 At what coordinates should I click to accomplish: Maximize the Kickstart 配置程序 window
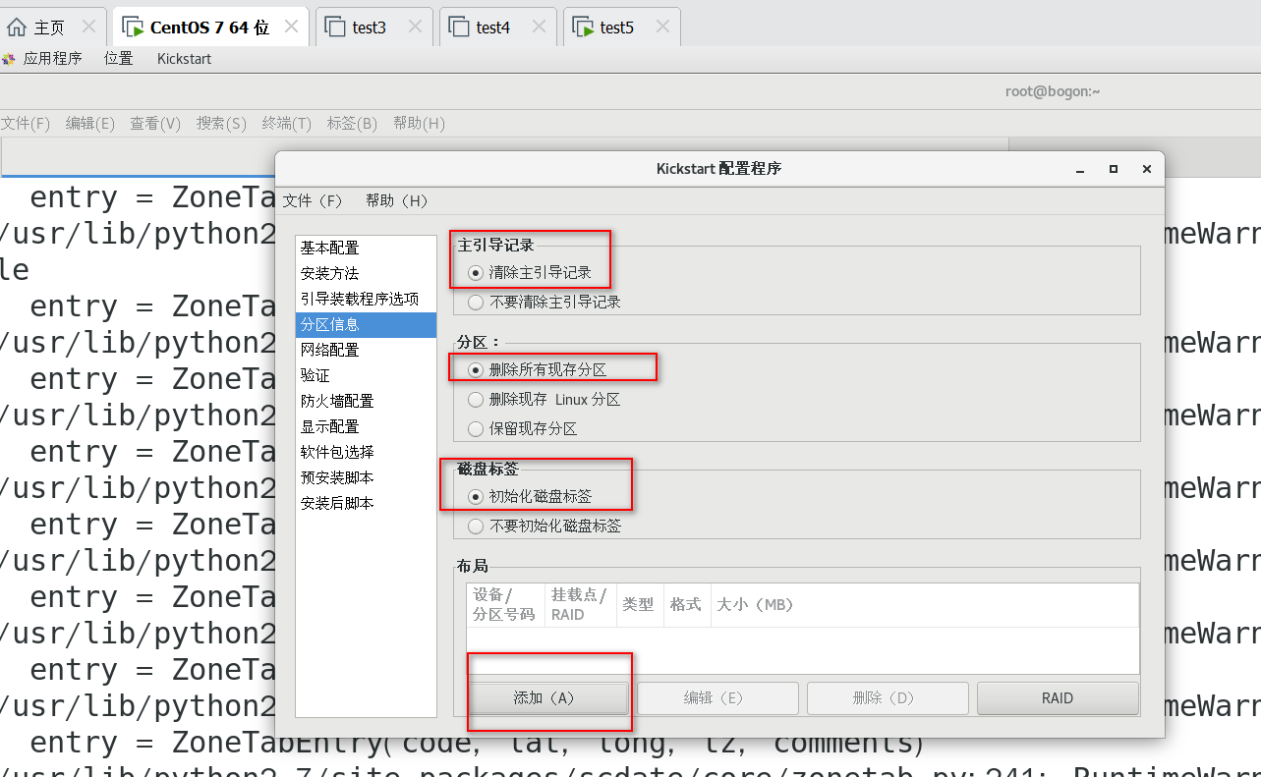[1114, 169]
